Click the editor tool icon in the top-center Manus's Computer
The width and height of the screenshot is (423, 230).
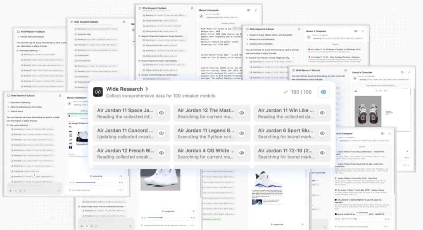pyautogui.click(x=201, y=16)
